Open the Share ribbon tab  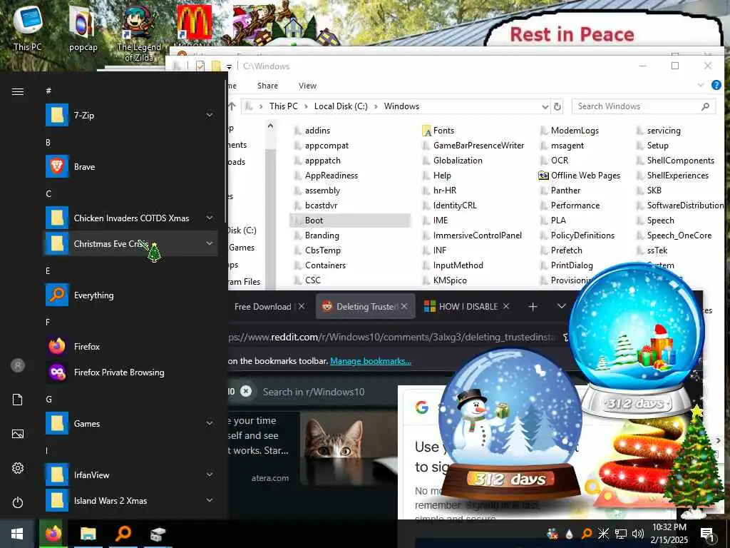(267, 86)
